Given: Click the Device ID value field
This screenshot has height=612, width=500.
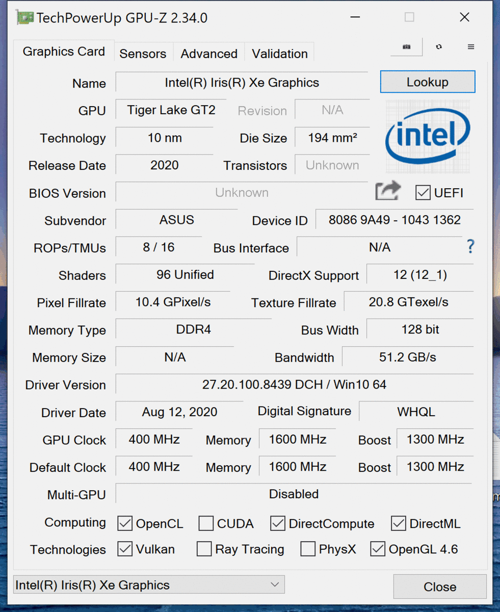Looking at the screenshot, I should click(x=394, y=220).
